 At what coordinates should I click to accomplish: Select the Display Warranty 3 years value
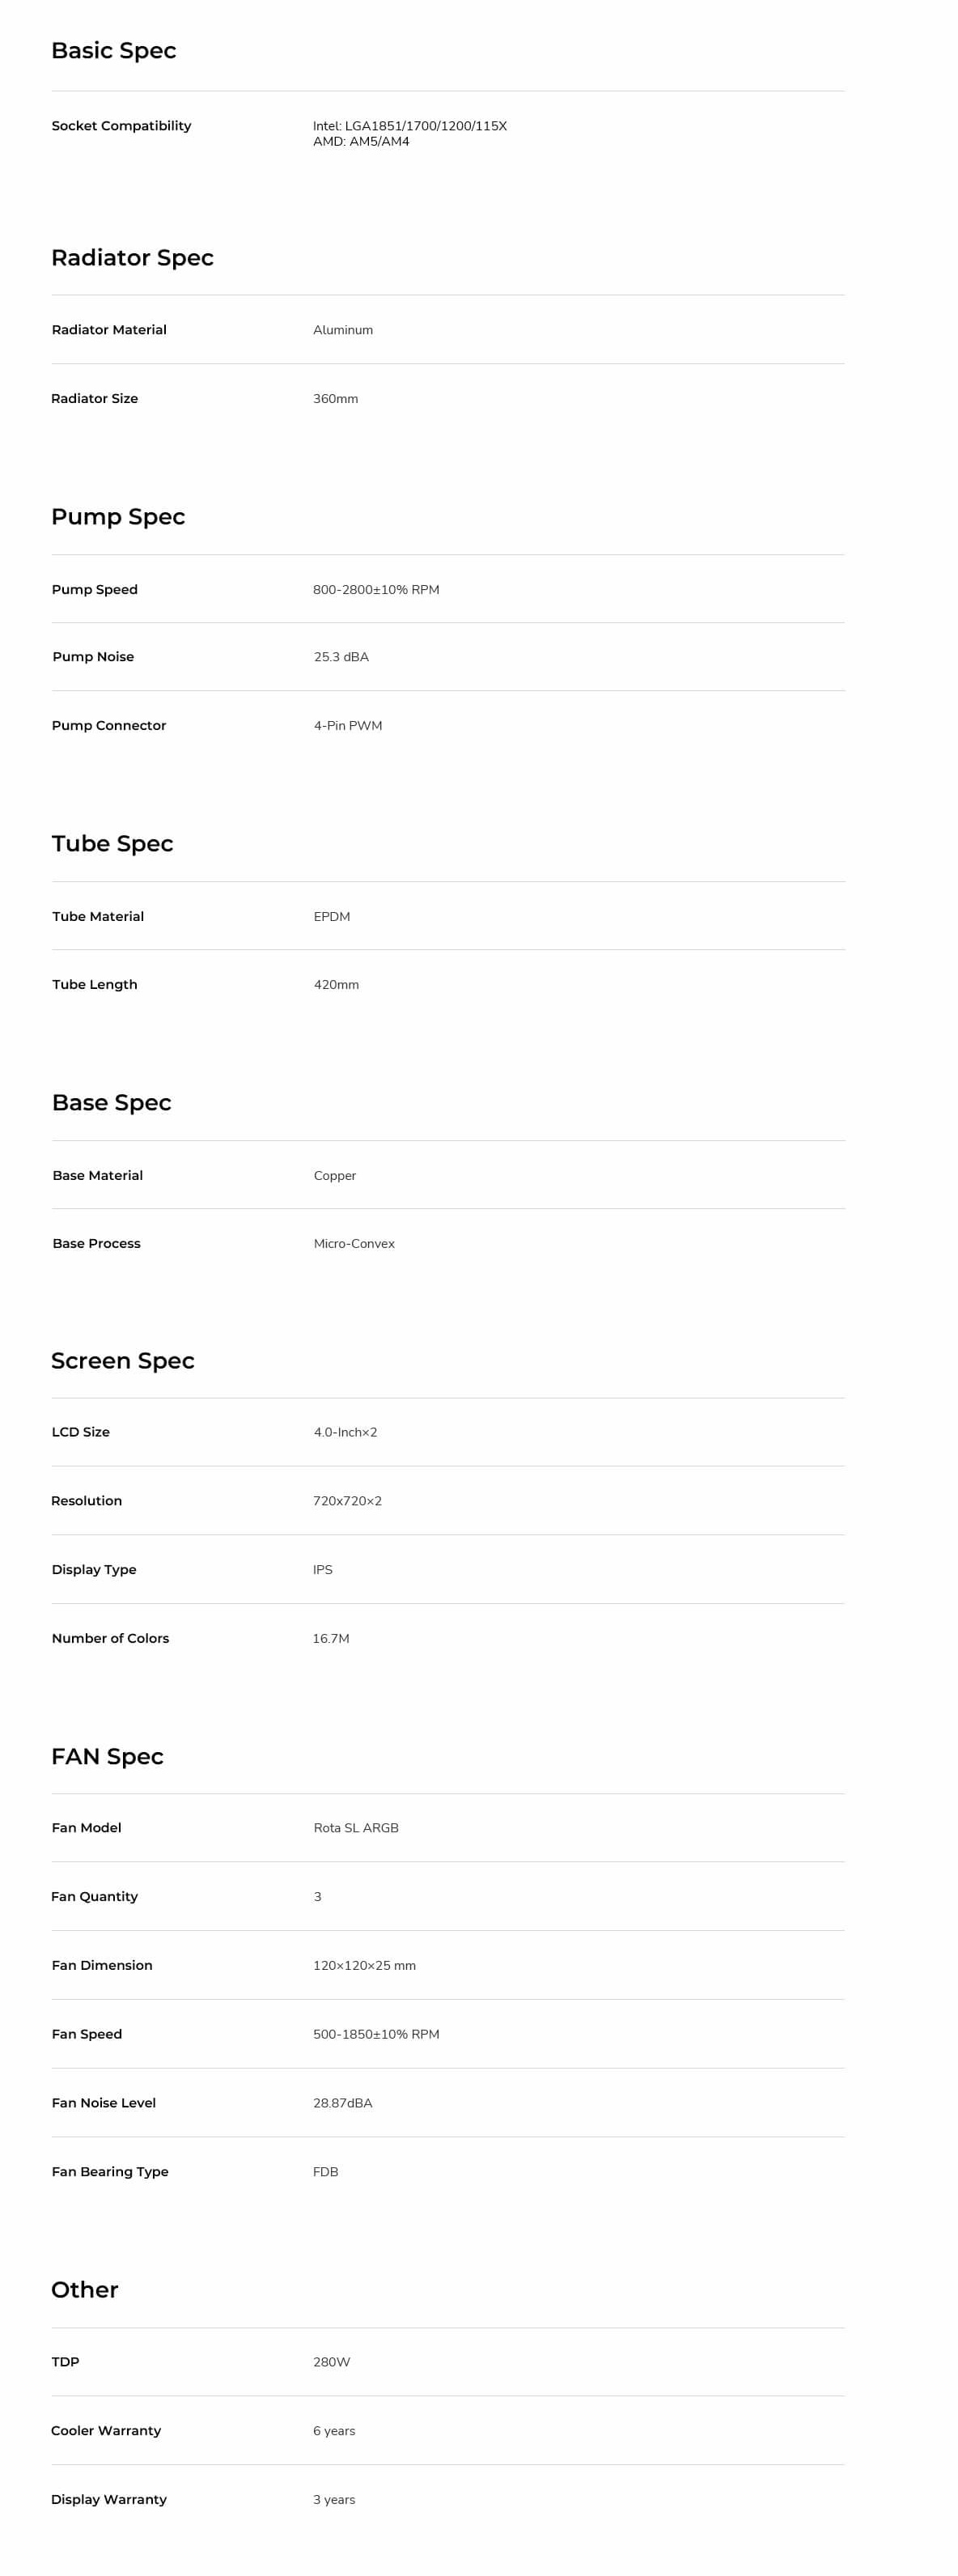tap(334, 2500)
